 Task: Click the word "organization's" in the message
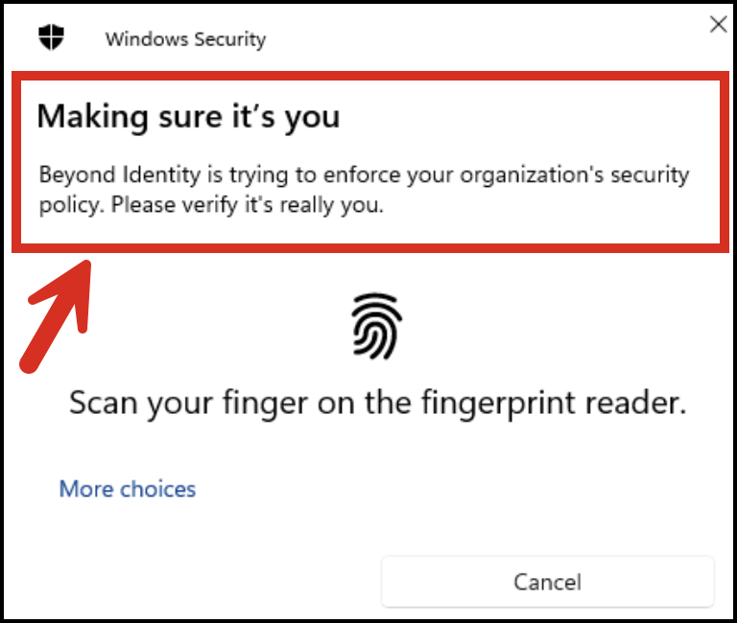click(532, 175)
